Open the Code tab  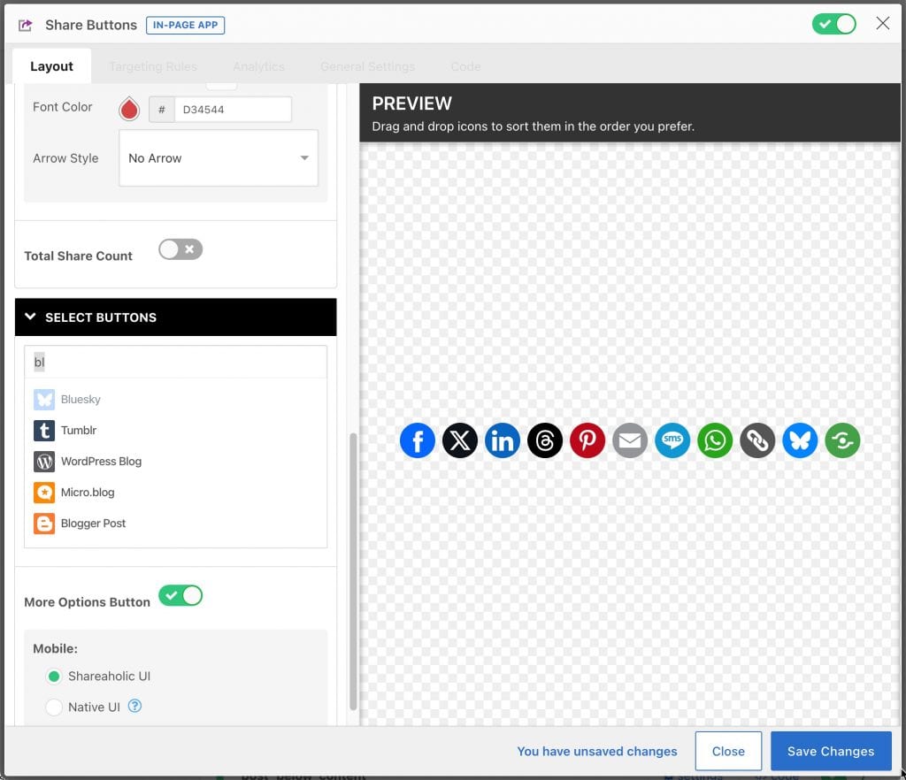465,66
